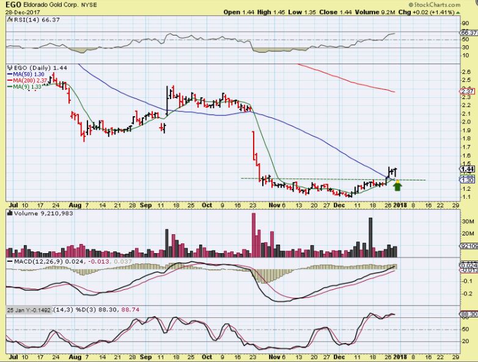Click the tallest late-October volume spike bar
Viewport: 478px width, 362px height.
click(253, 235)
